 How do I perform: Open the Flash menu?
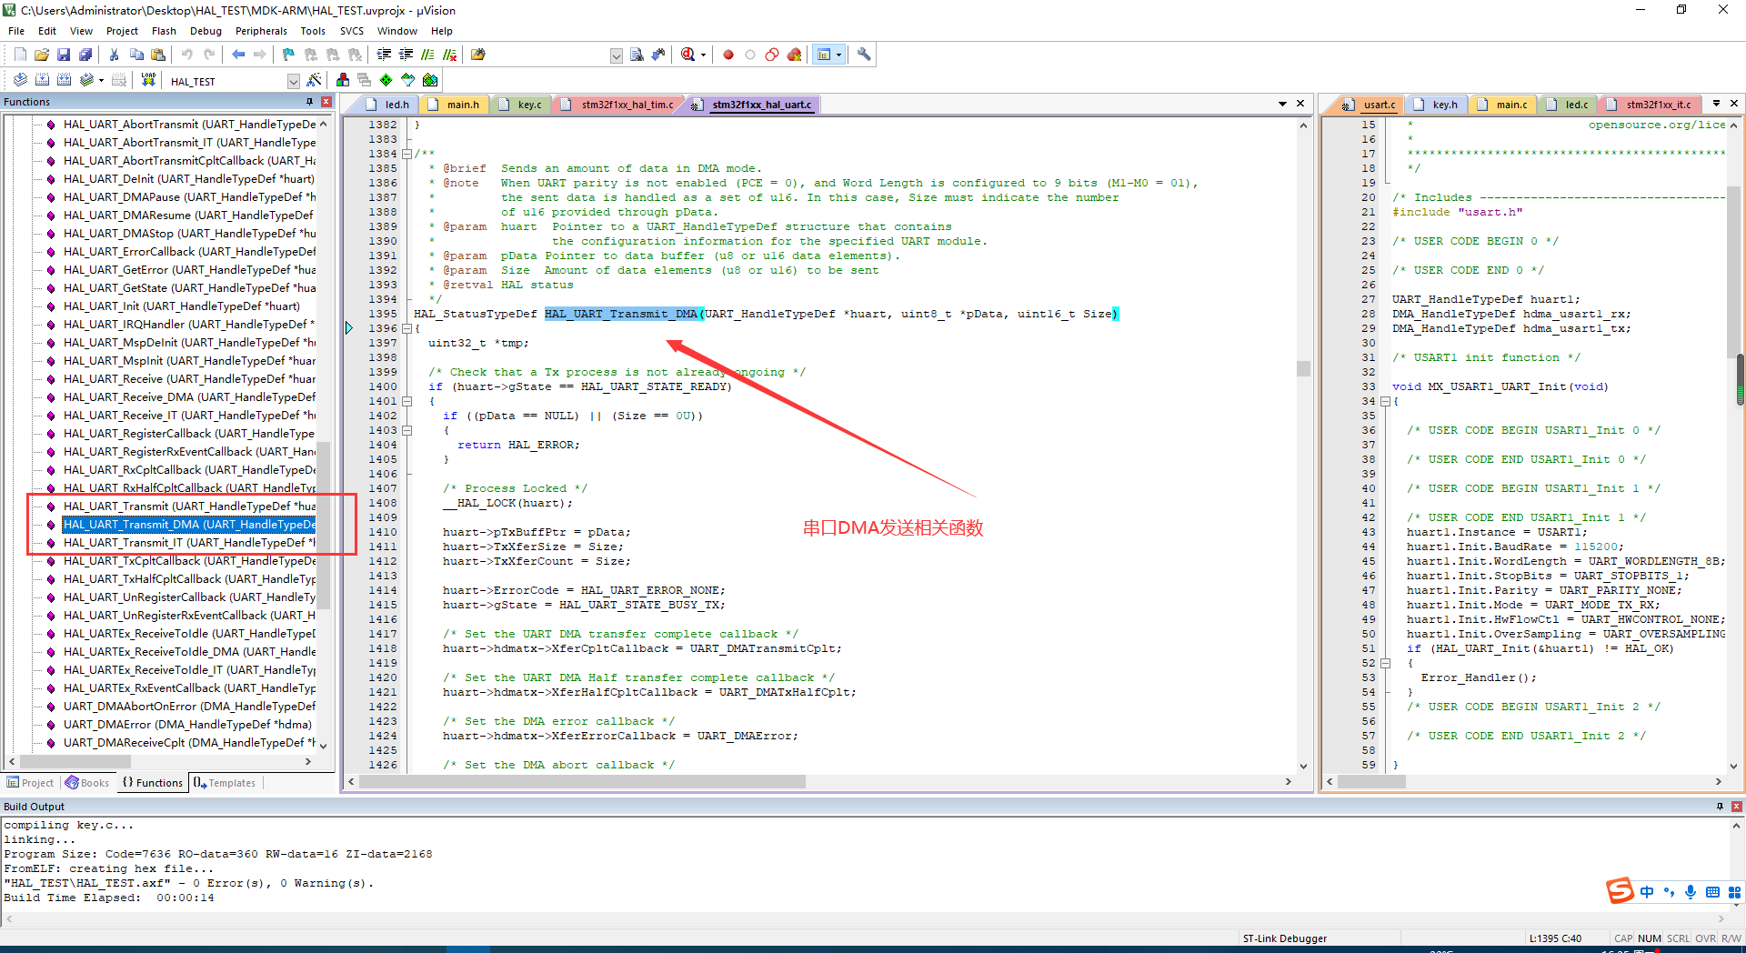164,31
